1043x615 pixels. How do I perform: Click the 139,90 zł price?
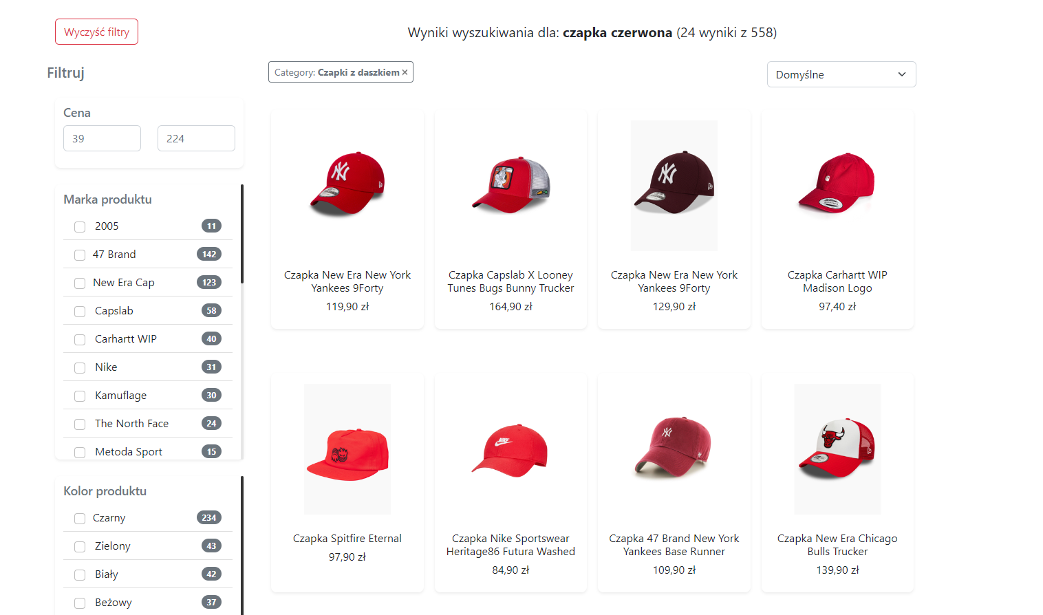click(837, 570)
